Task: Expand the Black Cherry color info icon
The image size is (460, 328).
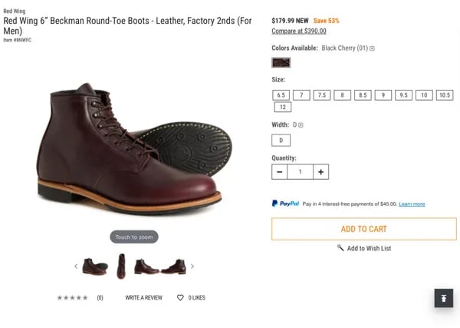Action: tap(372, 48)
